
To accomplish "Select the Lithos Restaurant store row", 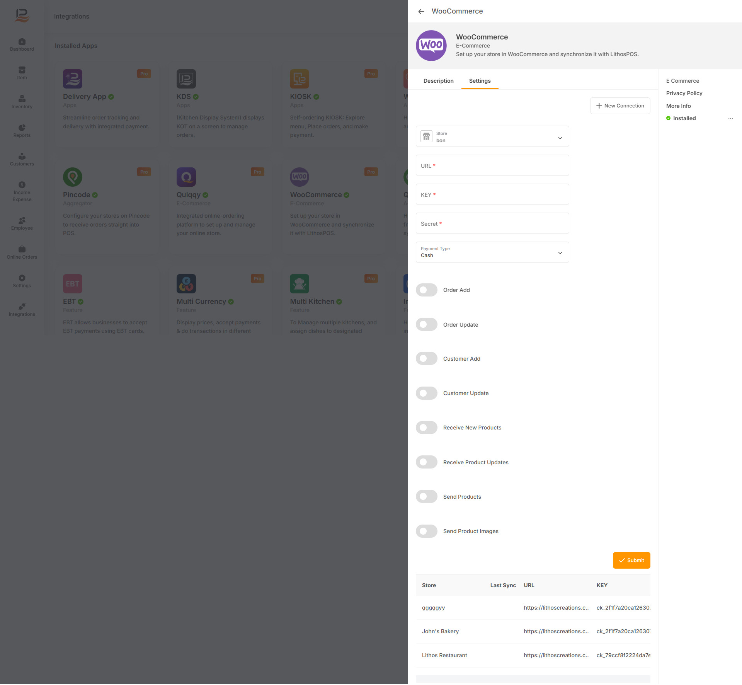I will pyautogui.click(x=533, y=655).
